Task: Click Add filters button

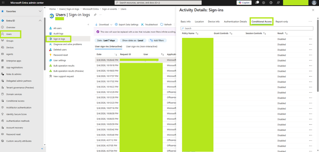Action: coord(157,40)
